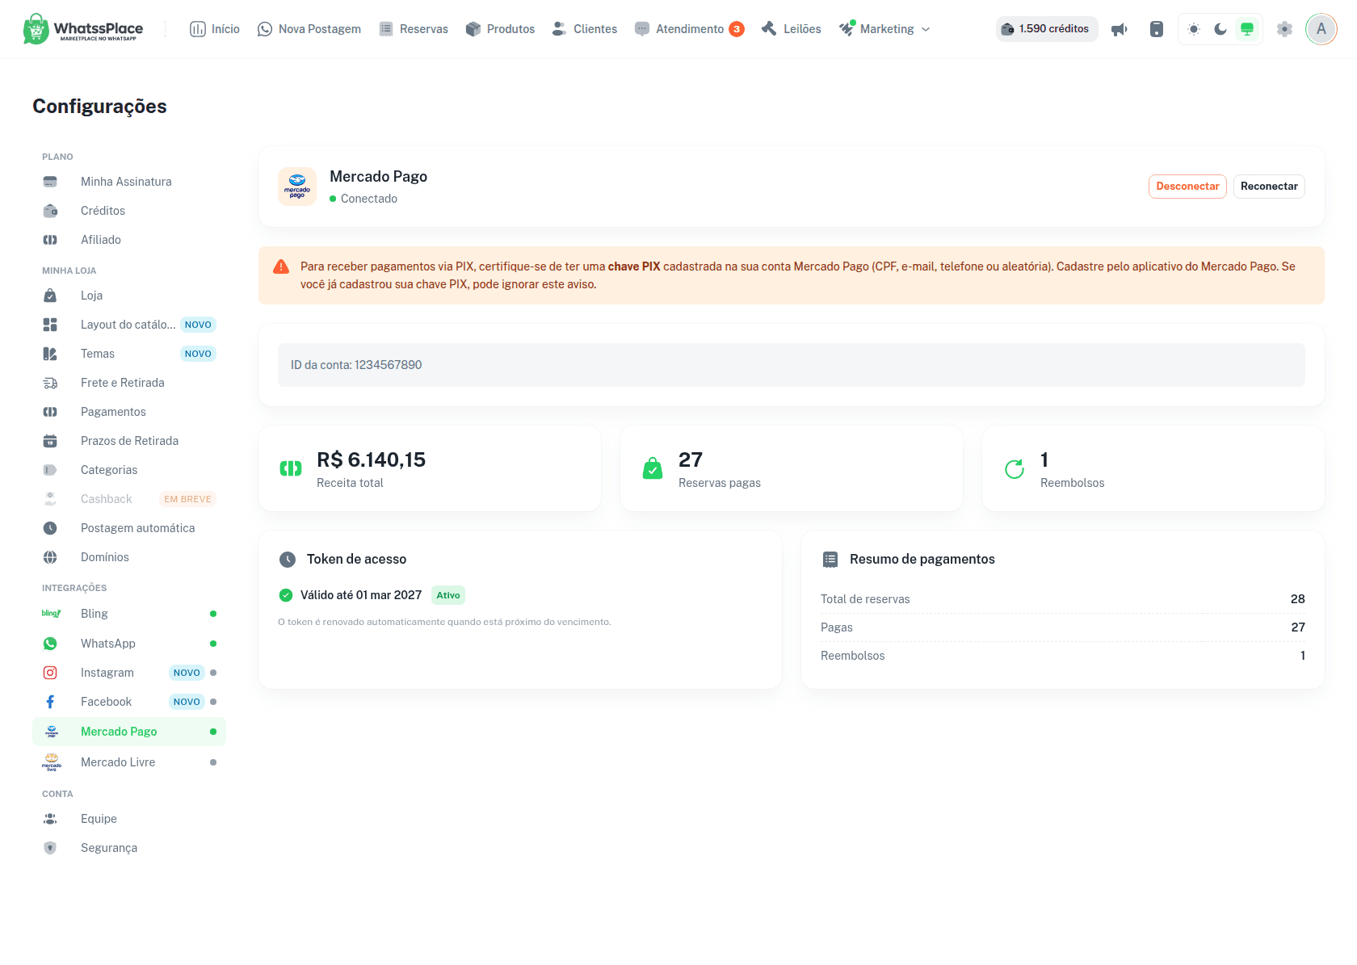Open Nova Postagem in top navigation
The image size is (1357, 965).
(x=309, y=29)
